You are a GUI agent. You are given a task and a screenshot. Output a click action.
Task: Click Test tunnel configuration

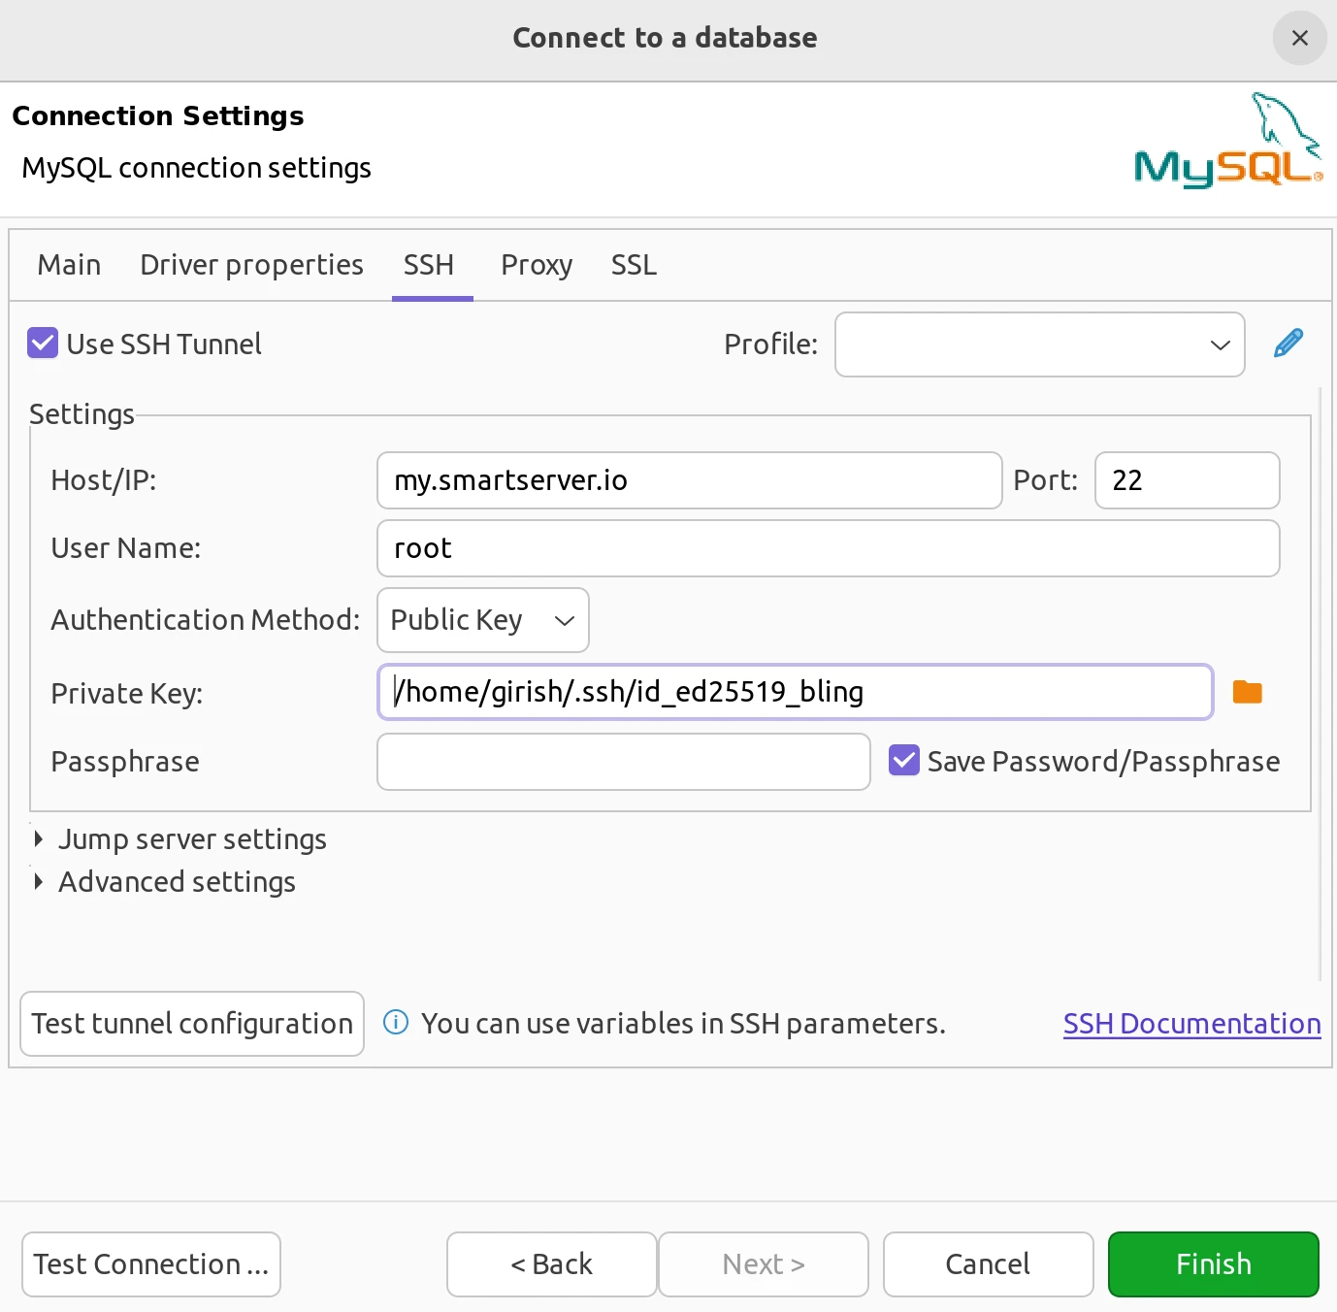[x=191, y=1023]
